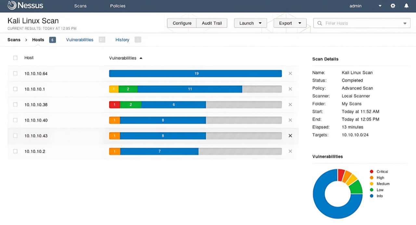Click the Scans breadcrumb link
416x225 pixels.
(14, 40)
